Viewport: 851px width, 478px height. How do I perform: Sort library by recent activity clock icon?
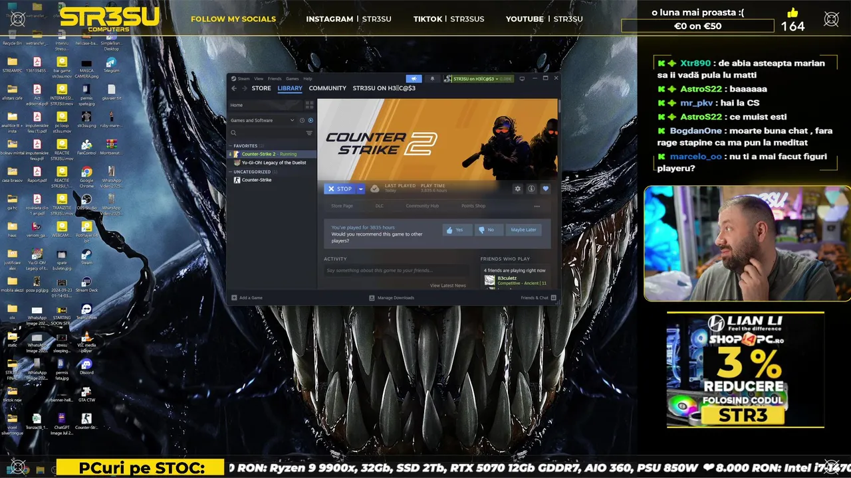point(302,120)
